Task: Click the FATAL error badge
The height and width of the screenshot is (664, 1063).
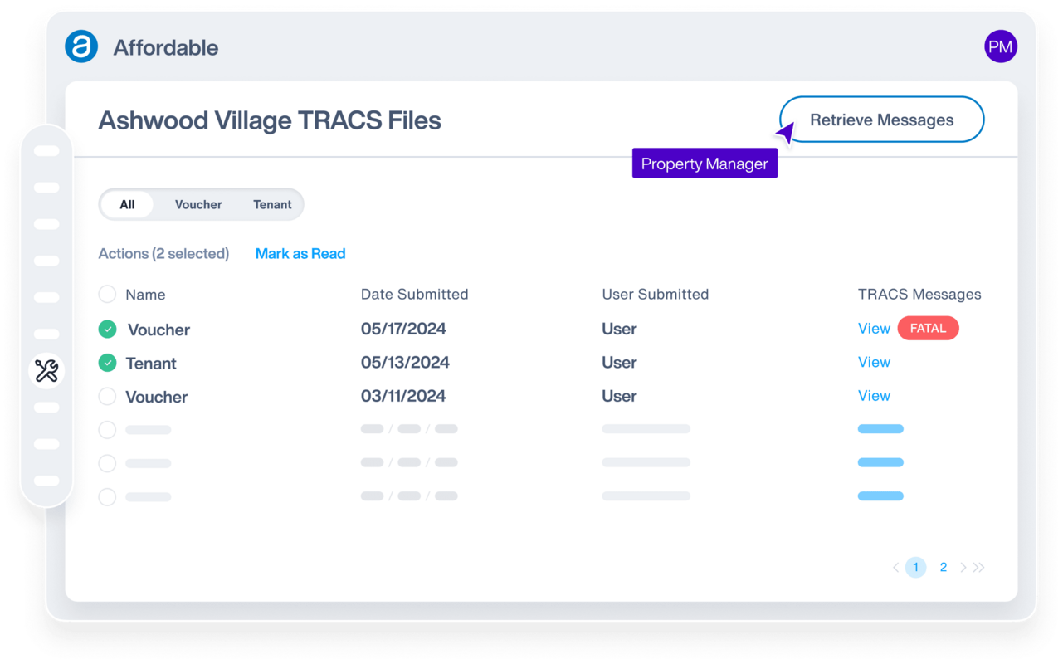Action: point(928,328)
